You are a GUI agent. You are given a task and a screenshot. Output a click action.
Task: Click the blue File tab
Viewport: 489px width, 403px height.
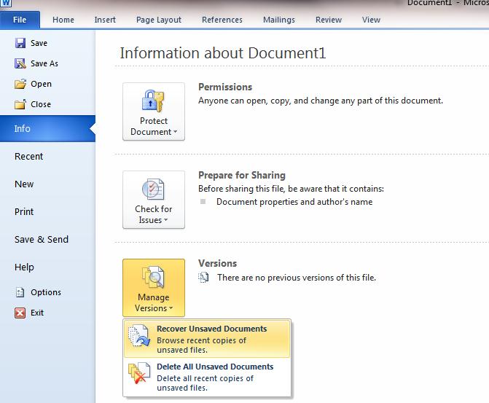coord(21,20)
